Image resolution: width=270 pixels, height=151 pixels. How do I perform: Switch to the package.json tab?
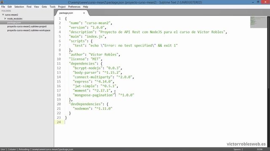(x=66, y=13)
